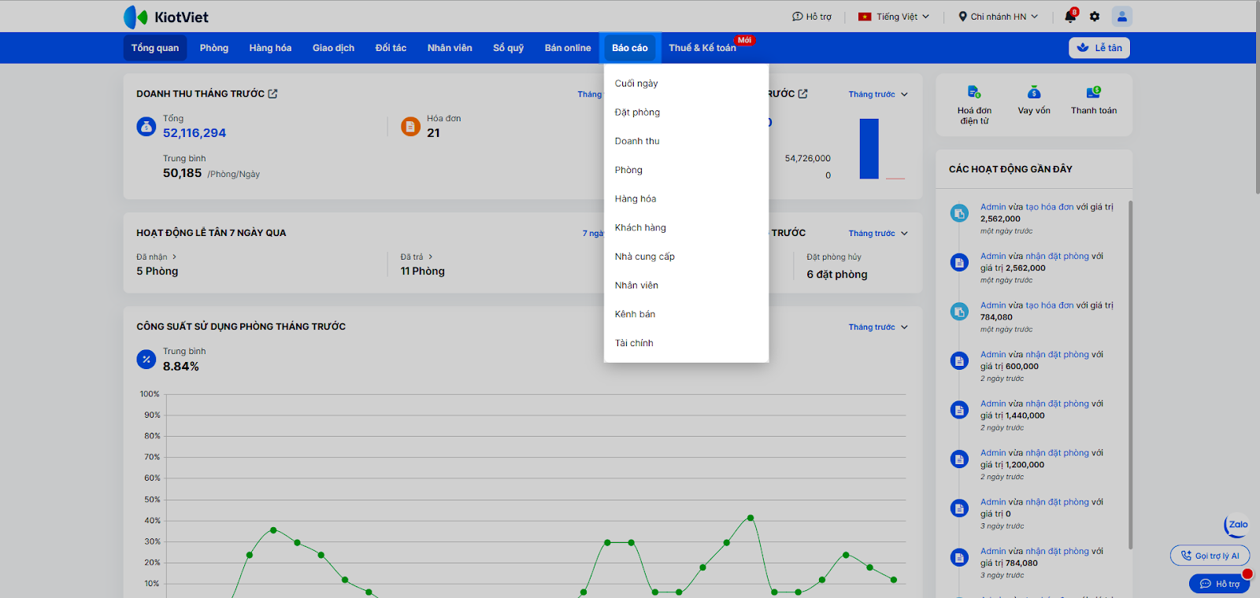Screen dimensions: 1260x598
Task: Click the total revenue value 52,116,294
Action: coord(195,133)
